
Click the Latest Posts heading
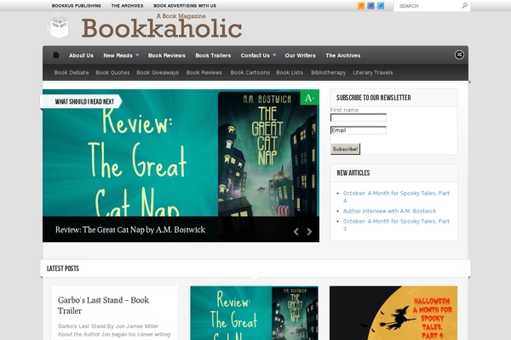(x=63, y=269)
